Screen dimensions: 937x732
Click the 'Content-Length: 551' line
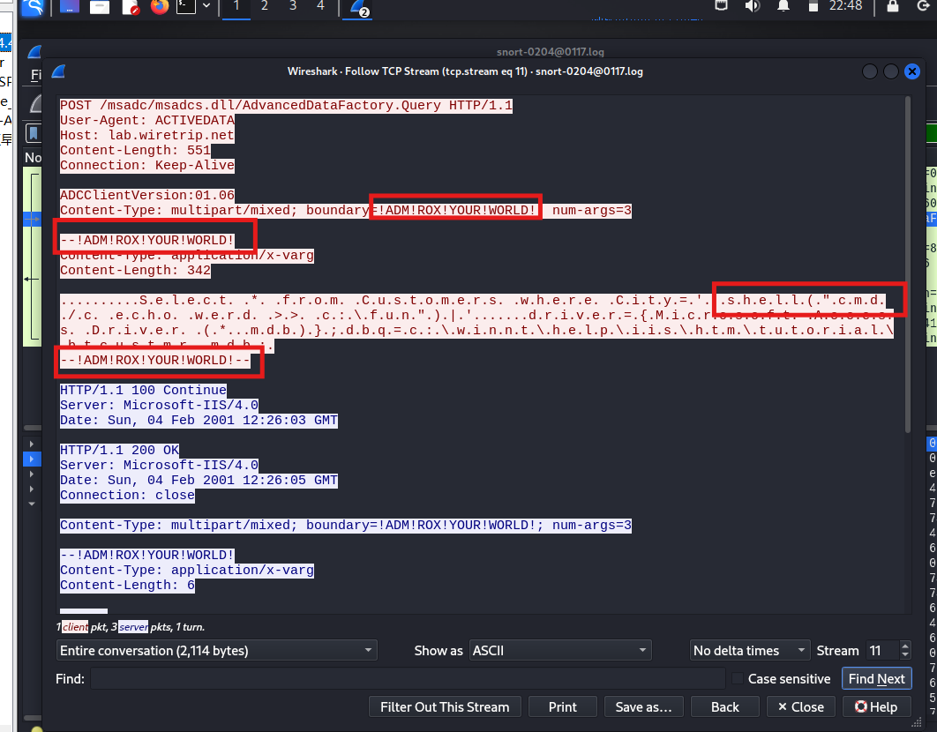[135, 151]
